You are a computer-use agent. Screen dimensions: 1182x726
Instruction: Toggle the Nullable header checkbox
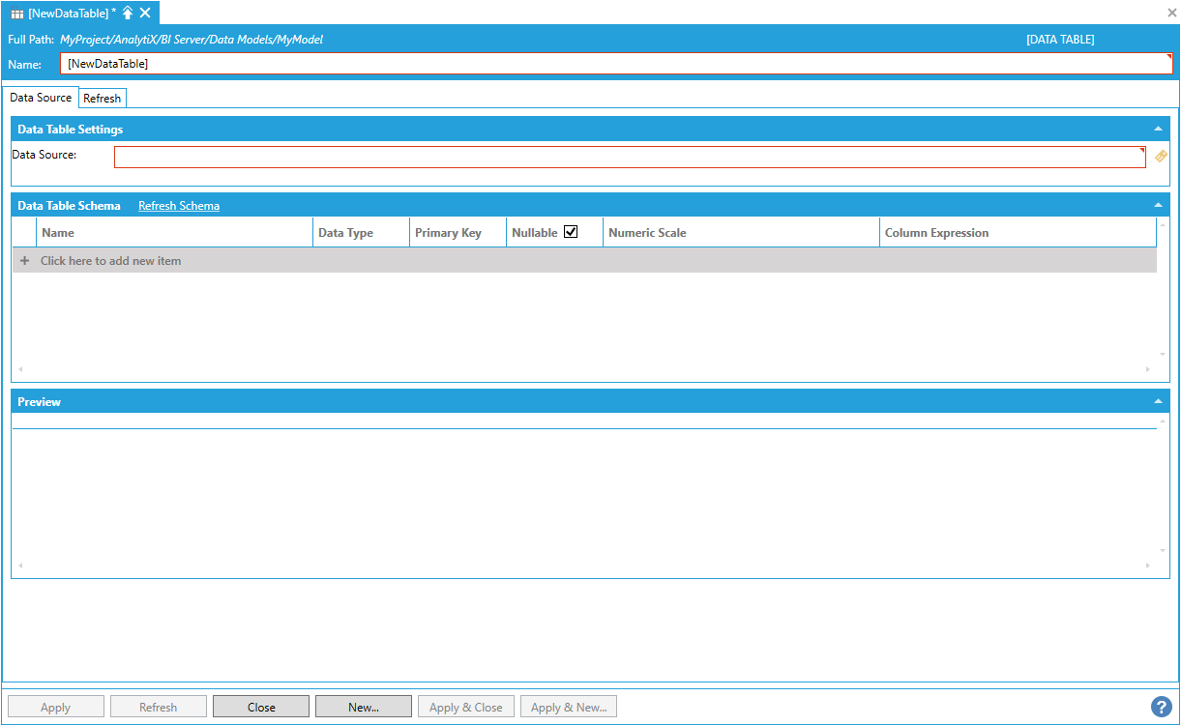pyautogui.click(x=571, y=232)
